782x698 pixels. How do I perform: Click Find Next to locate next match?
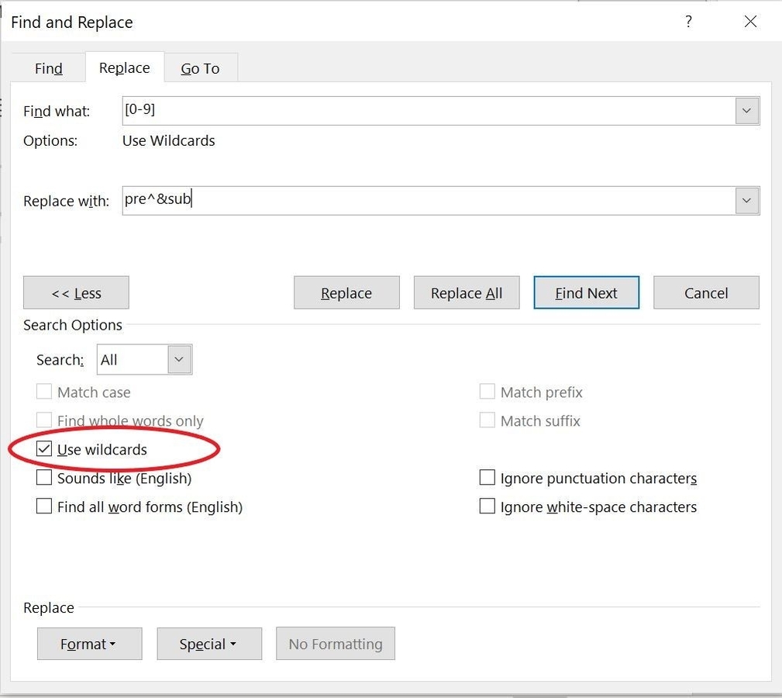pos(586,292)
